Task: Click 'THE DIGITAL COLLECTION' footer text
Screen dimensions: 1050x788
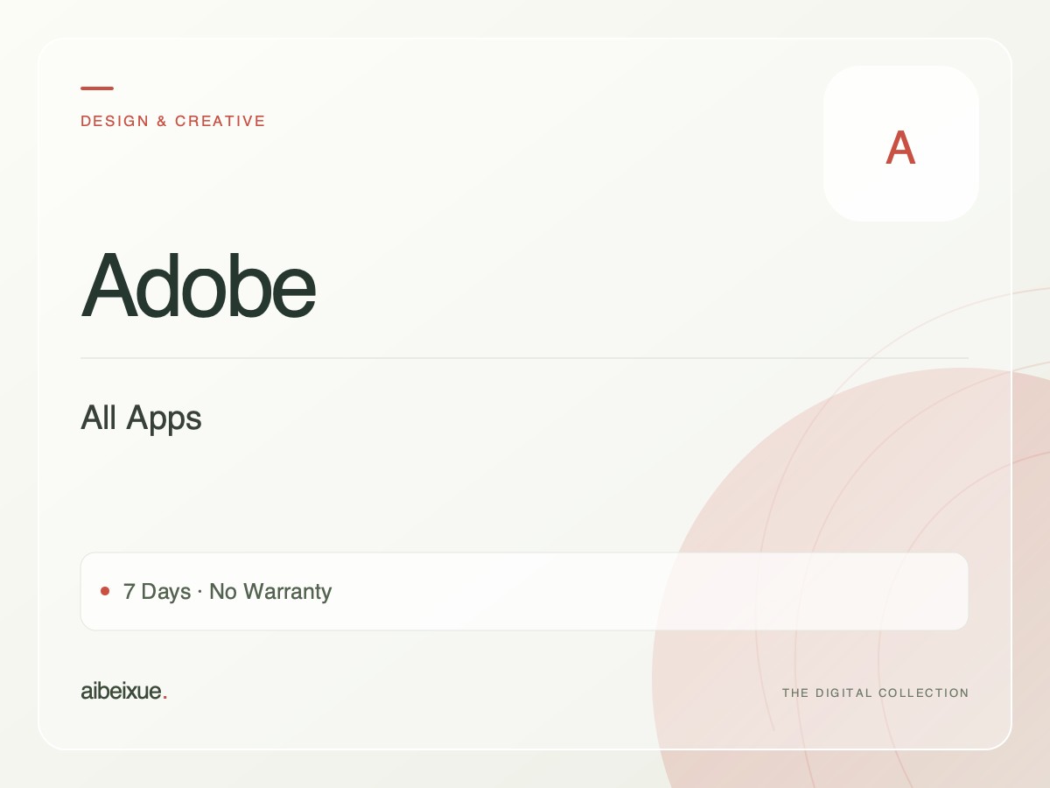Action: (x=875, y=693)
